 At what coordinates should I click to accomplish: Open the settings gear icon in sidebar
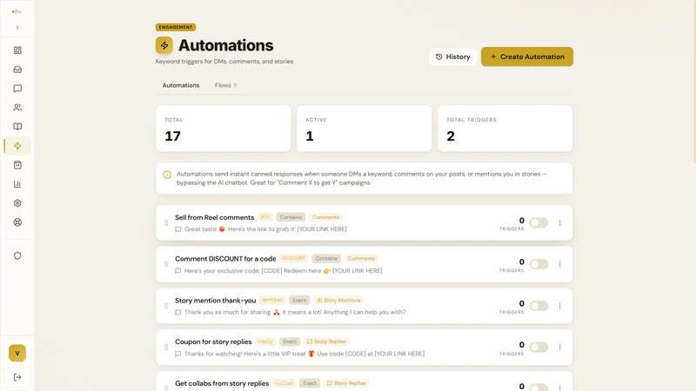pyautogui.click(x=17, y=203)
